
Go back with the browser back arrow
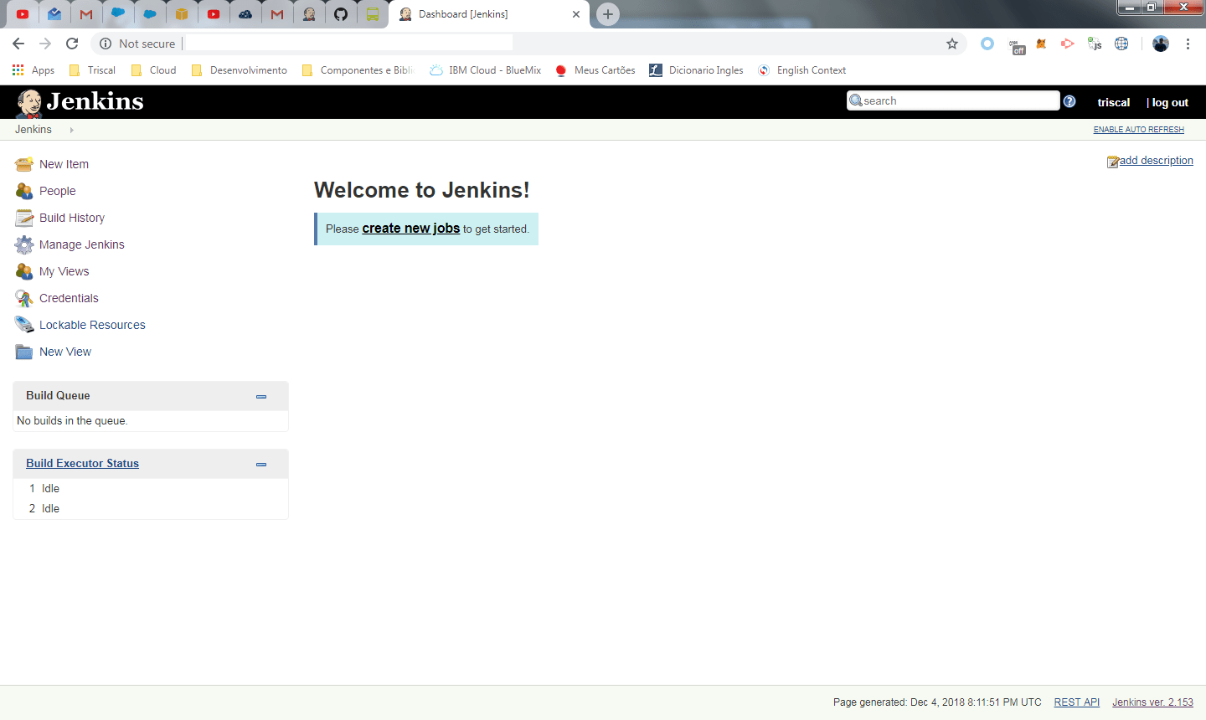pyautogui.click(x=18, y=44)
